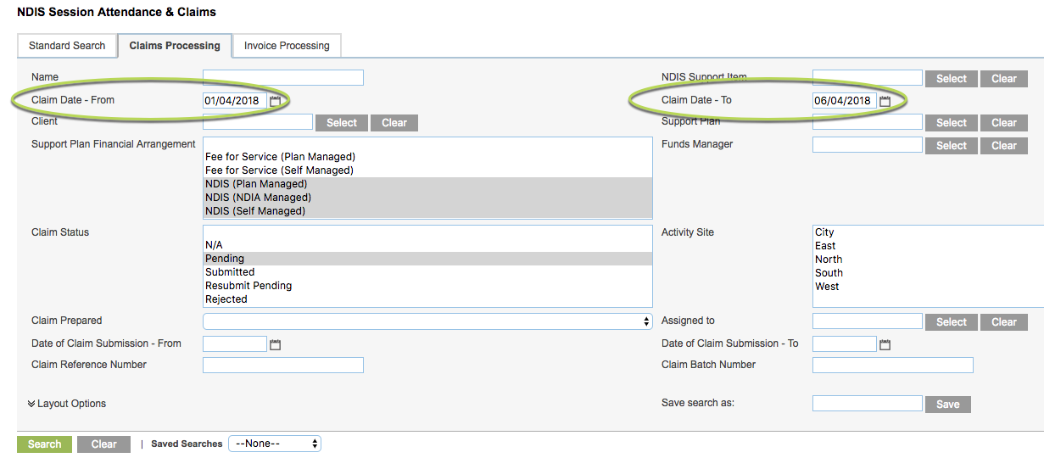Screen dimensions: 1044x469
Task: Open the Claim Prepared dropdown
Action: click(x=427, y=321)
